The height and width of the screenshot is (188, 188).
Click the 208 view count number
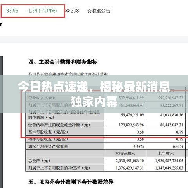(75, 11)
